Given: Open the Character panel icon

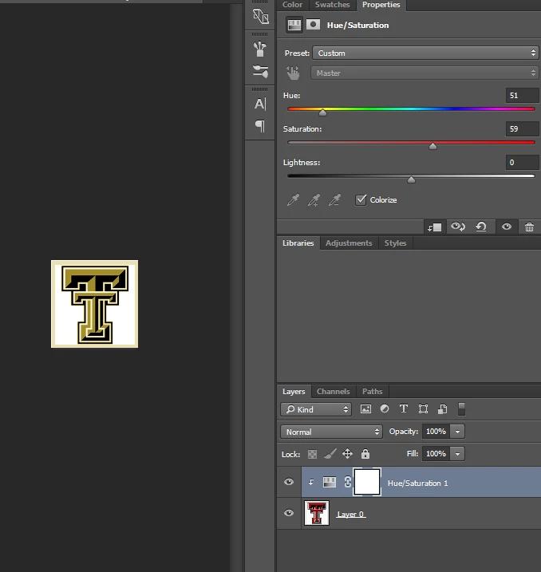Looking at the screenshot, I should [x=260, y=104].
